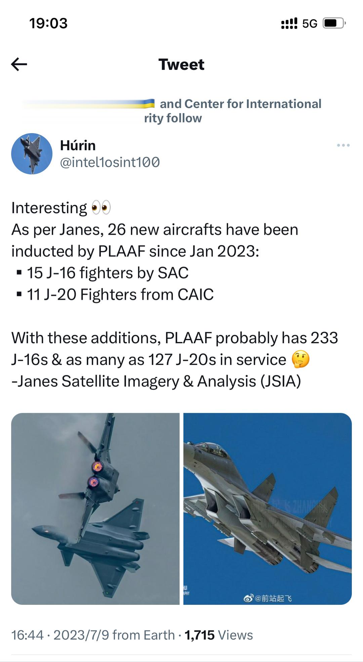Tap the eyes emoji in tweet
Viewport: 363px width, 662px height.
pyautogui.click(x=101, y=208)
